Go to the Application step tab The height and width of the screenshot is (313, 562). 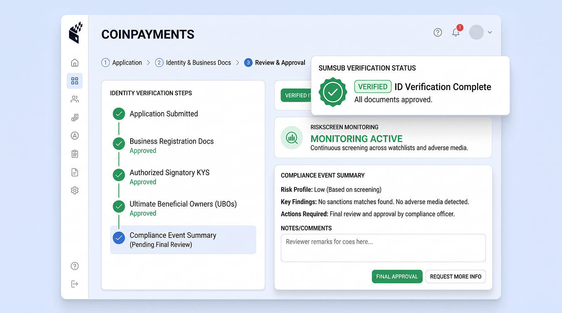122,63
